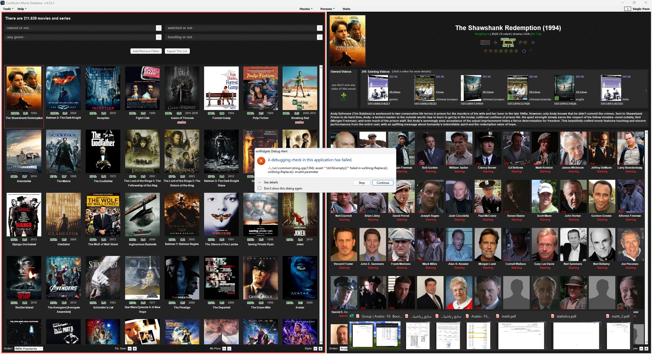Open the 'watched or not' dropdown
Screen dimensions: 652x354
click(244, 28)
